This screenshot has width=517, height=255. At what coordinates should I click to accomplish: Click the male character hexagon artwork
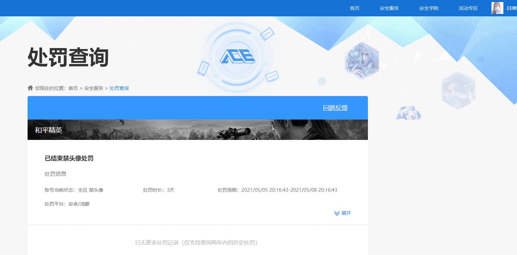[x=361, y=61]
